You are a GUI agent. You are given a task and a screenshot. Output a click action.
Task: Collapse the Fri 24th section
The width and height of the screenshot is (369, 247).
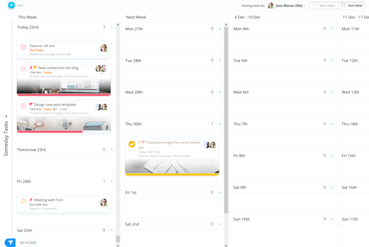(x=112, y=182)
